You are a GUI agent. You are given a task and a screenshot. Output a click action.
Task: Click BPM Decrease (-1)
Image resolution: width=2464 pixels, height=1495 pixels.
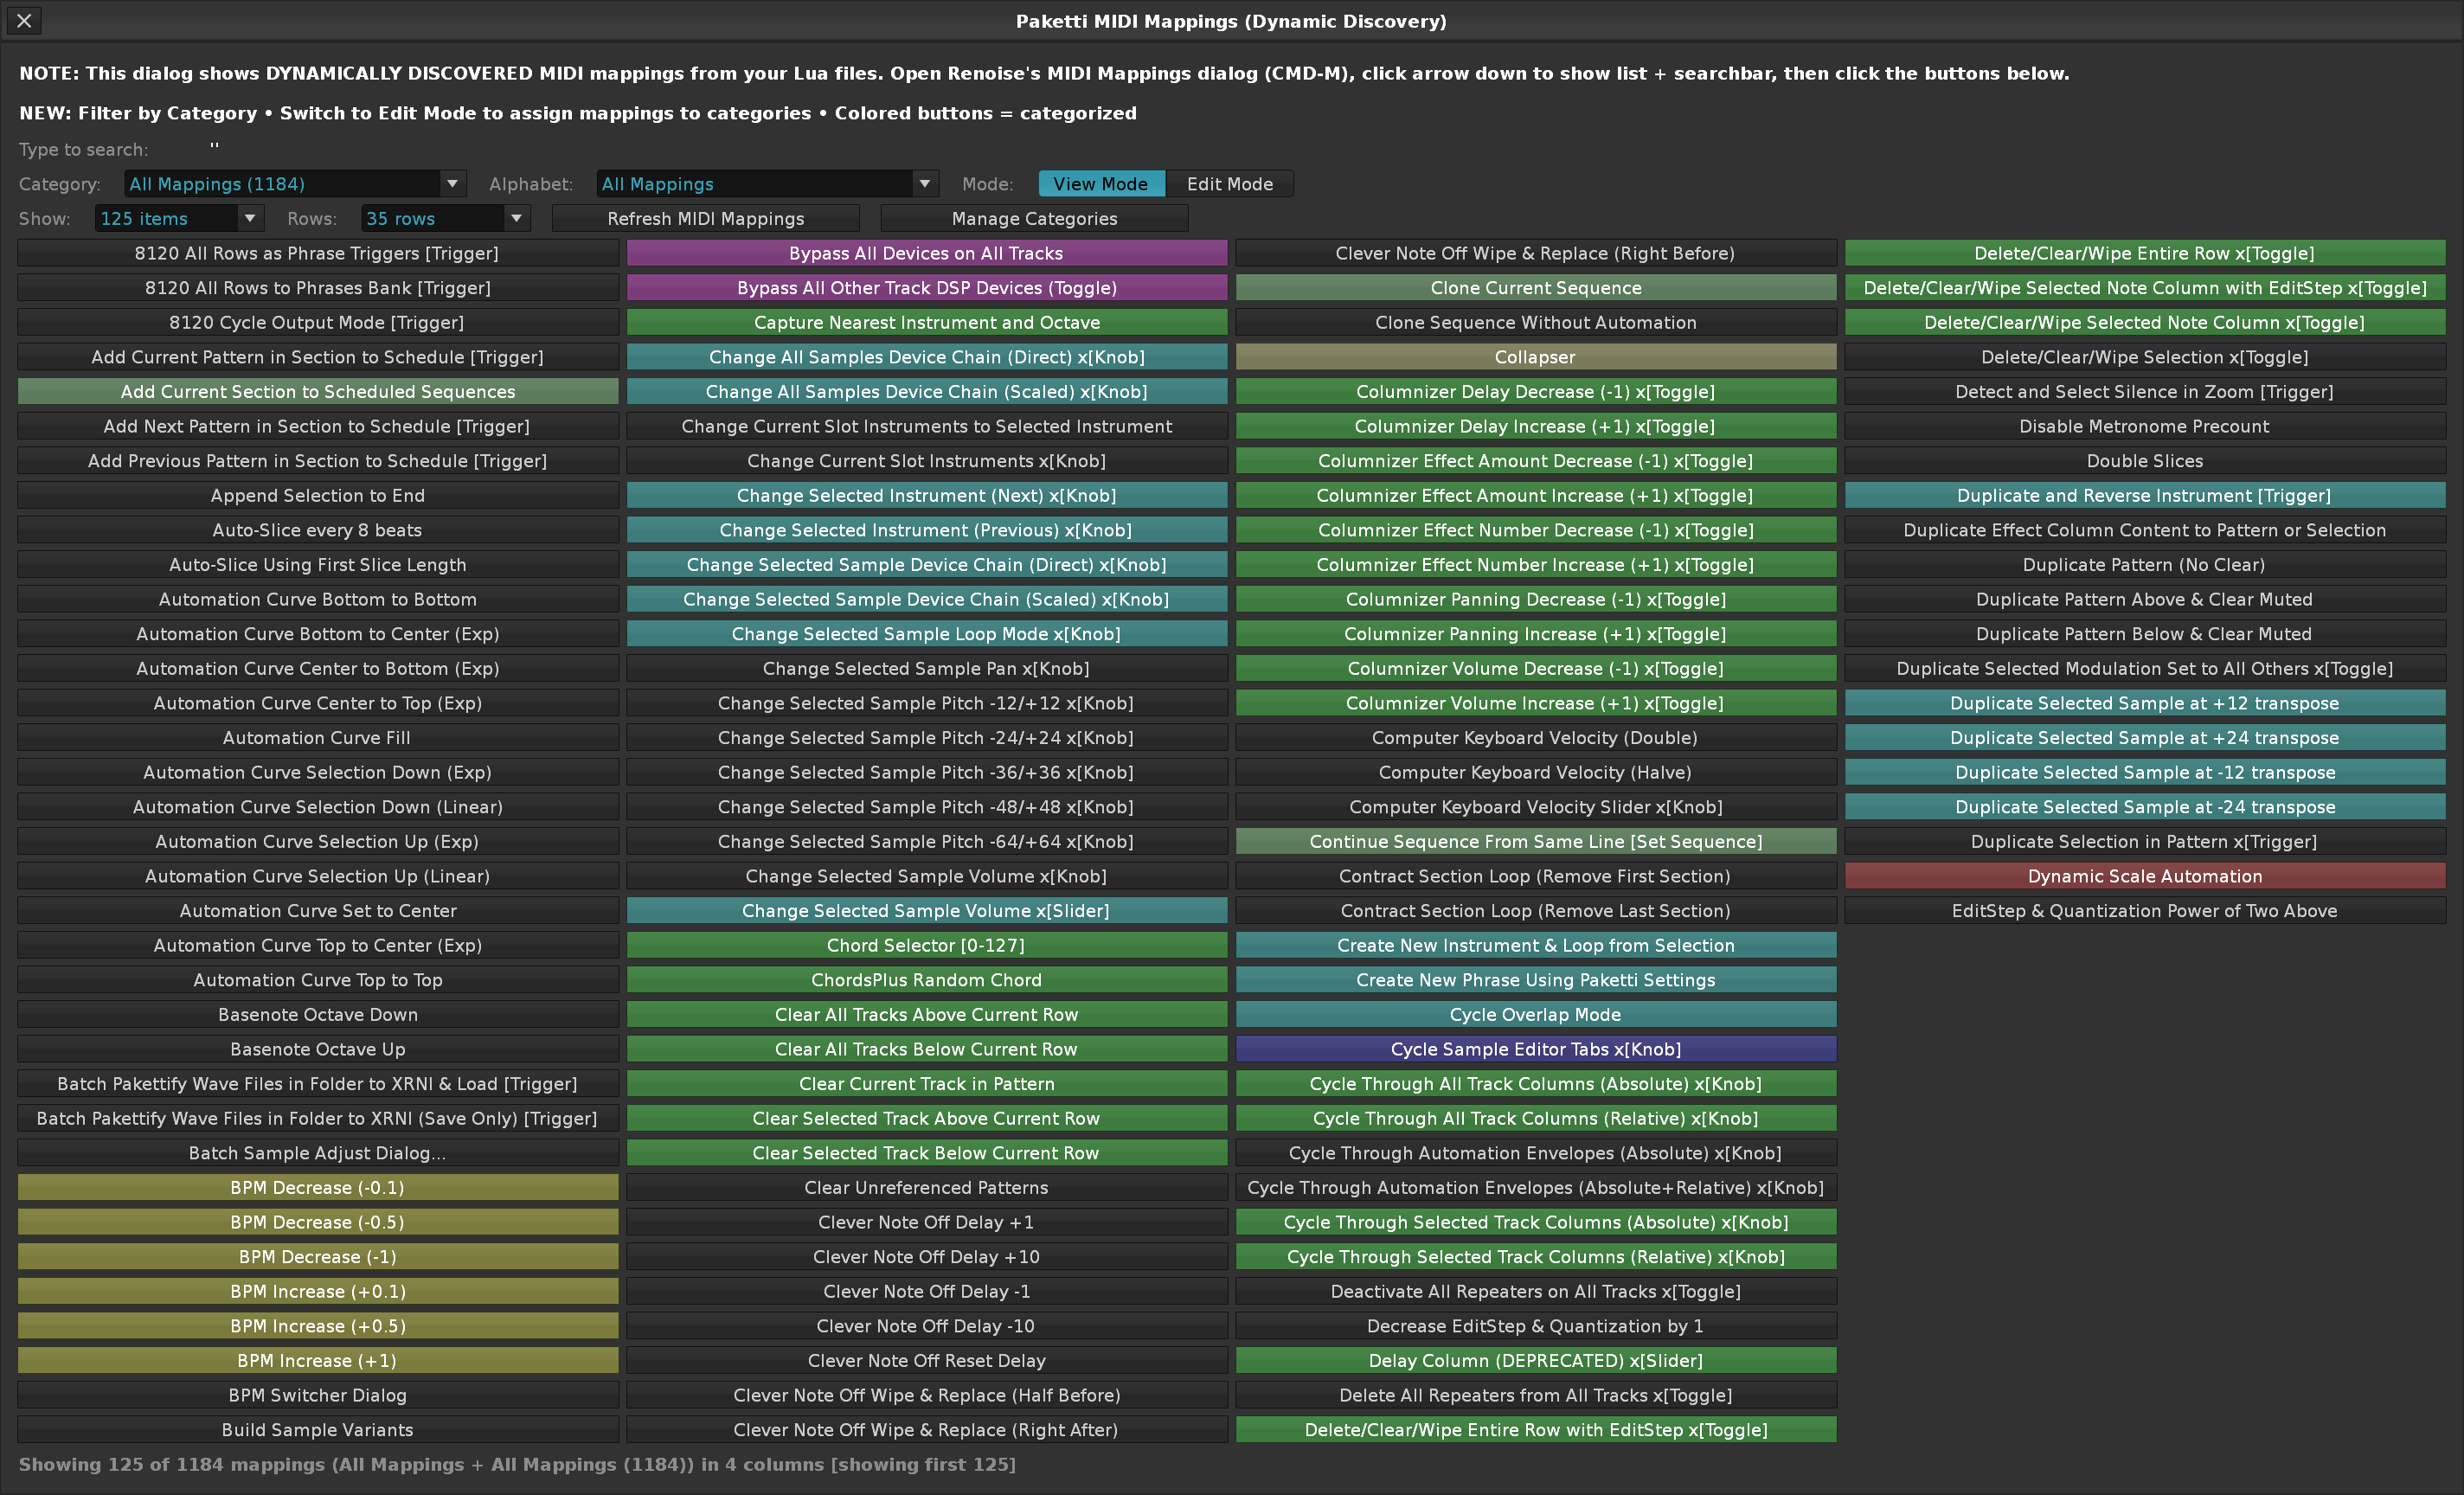pyautogui.click(x=318, y=1256)
